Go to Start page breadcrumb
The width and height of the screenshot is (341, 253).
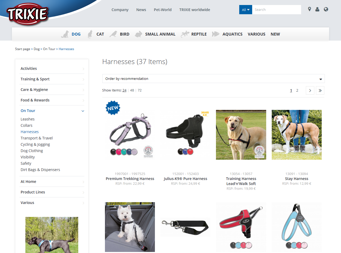(x=22, y=49)
